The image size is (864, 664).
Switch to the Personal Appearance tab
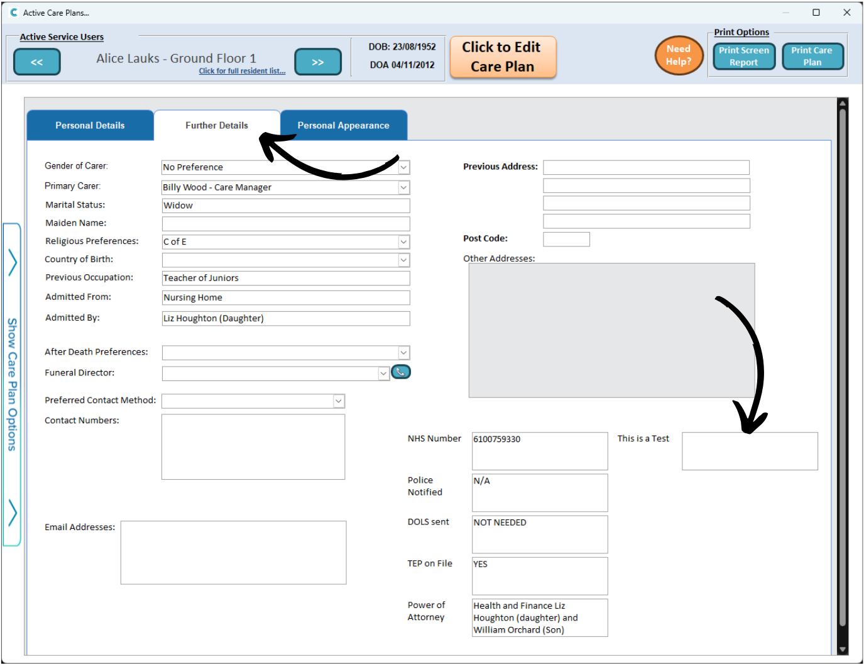point(343,126)
